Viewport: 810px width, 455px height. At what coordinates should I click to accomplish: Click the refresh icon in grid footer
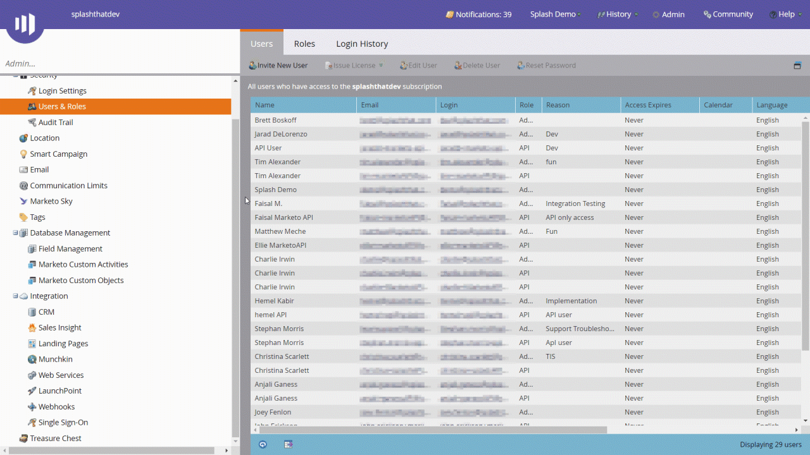click(x=263, y=444)
